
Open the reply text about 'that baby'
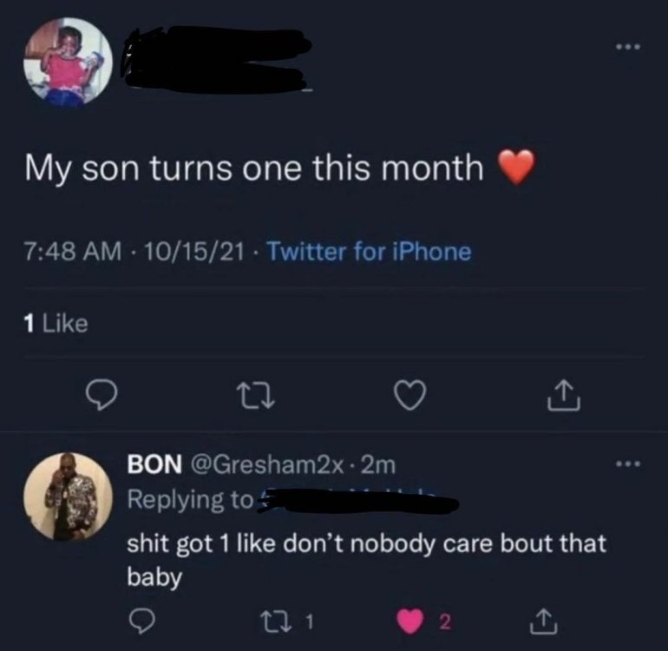(366, 559)
